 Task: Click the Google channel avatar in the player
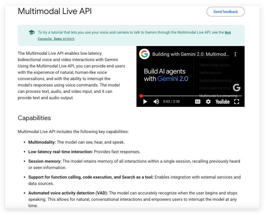pos(144,54)
